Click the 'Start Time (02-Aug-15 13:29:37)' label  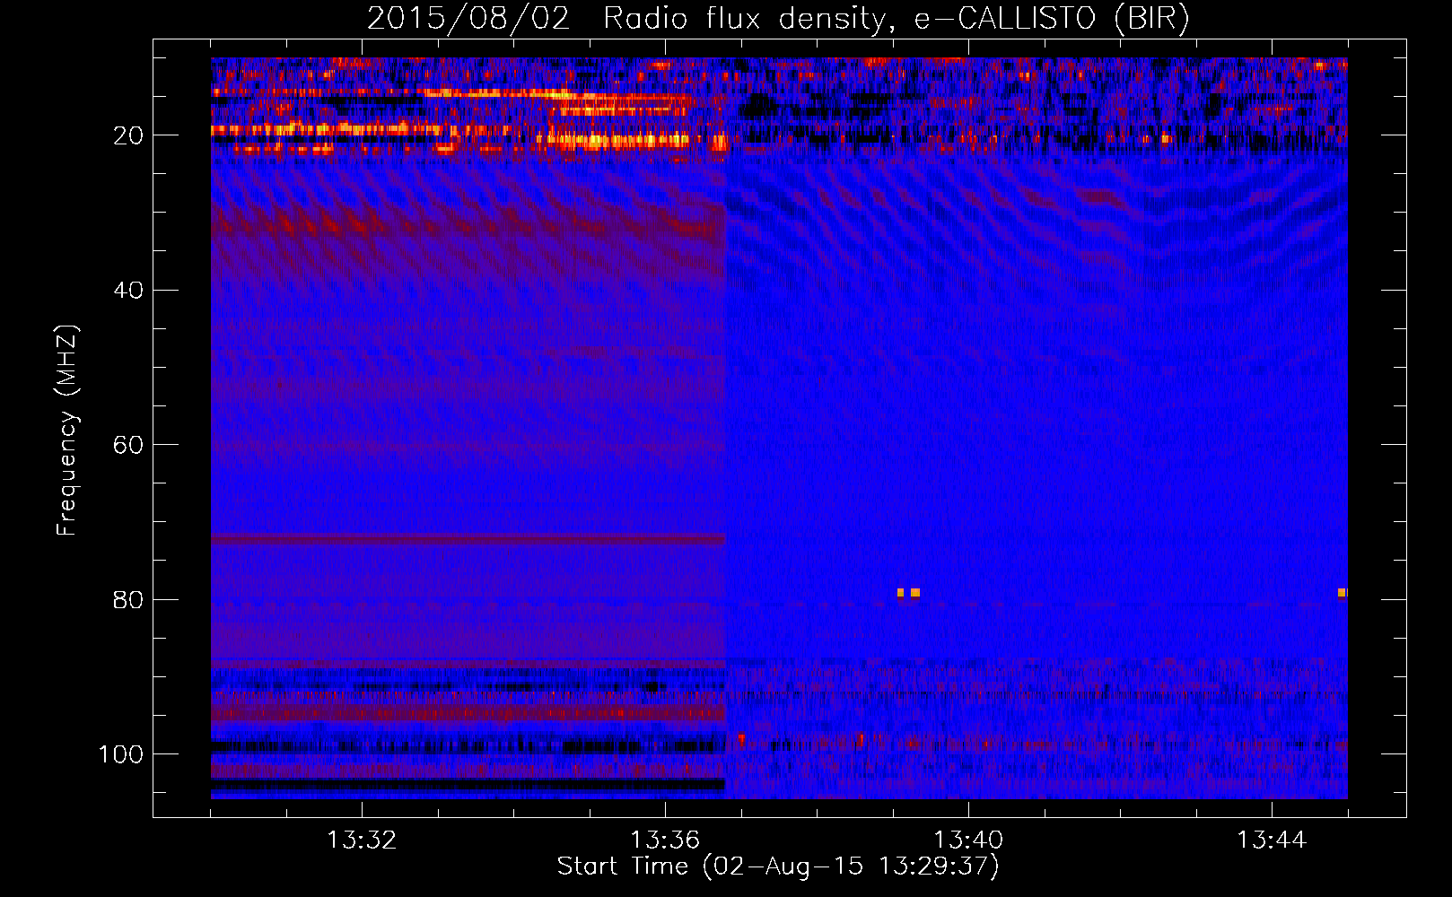pos(778,867)
